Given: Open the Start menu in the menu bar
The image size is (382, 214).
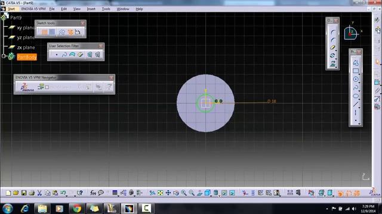Looking at the screenshot, I should click(11, 9).
